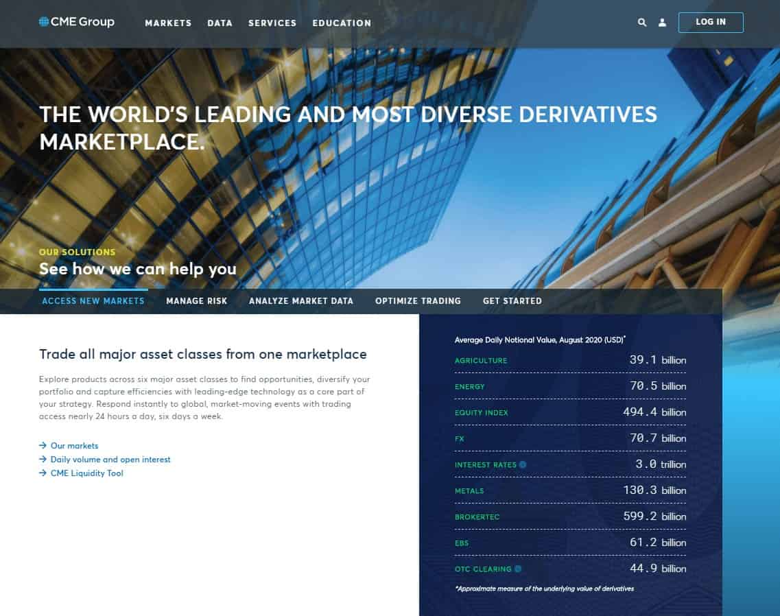Click info icon next to OTC Clearing
The image size is (780, 616).
point(518,569)
